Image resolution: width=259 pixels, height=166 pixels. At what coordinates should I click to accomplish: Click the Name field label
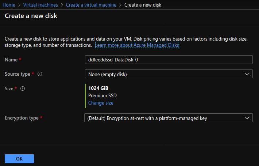point(11,59)
